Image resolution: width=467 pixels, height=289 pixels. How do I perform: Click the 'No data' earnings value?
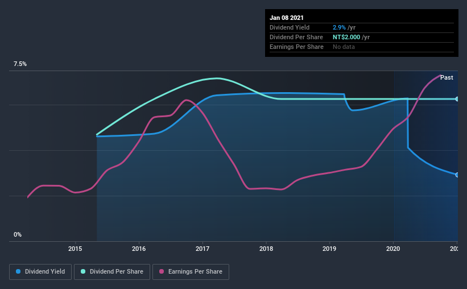tap(344, 47)
